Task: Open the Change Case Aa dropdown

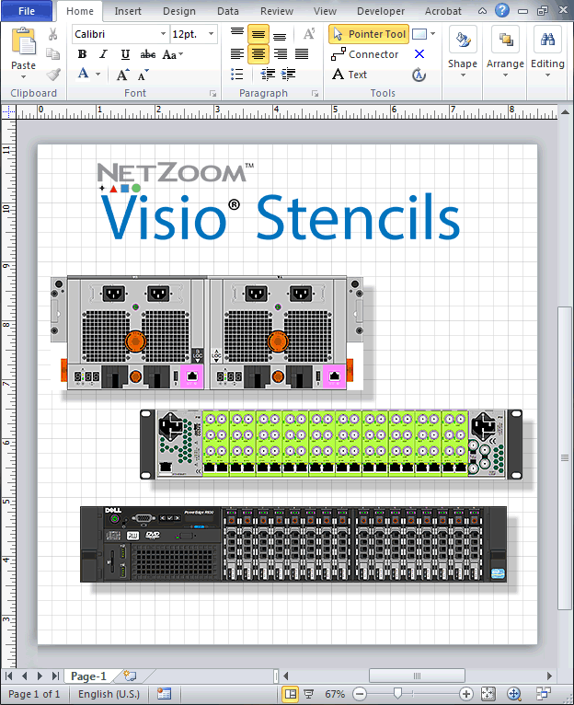Action: pos(173,54)
